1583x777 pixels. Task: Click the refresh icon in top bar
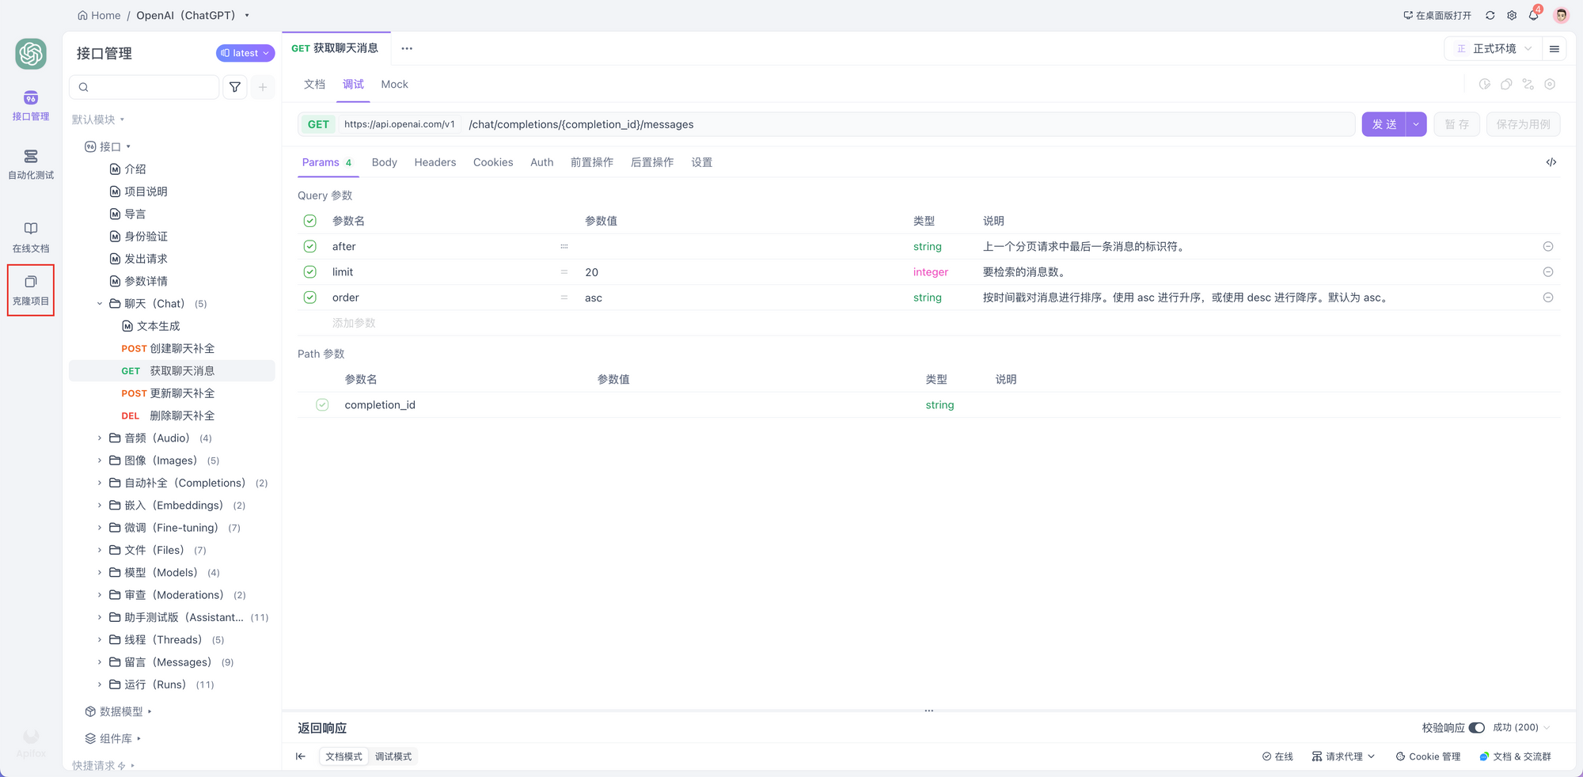pos(1490,16)
